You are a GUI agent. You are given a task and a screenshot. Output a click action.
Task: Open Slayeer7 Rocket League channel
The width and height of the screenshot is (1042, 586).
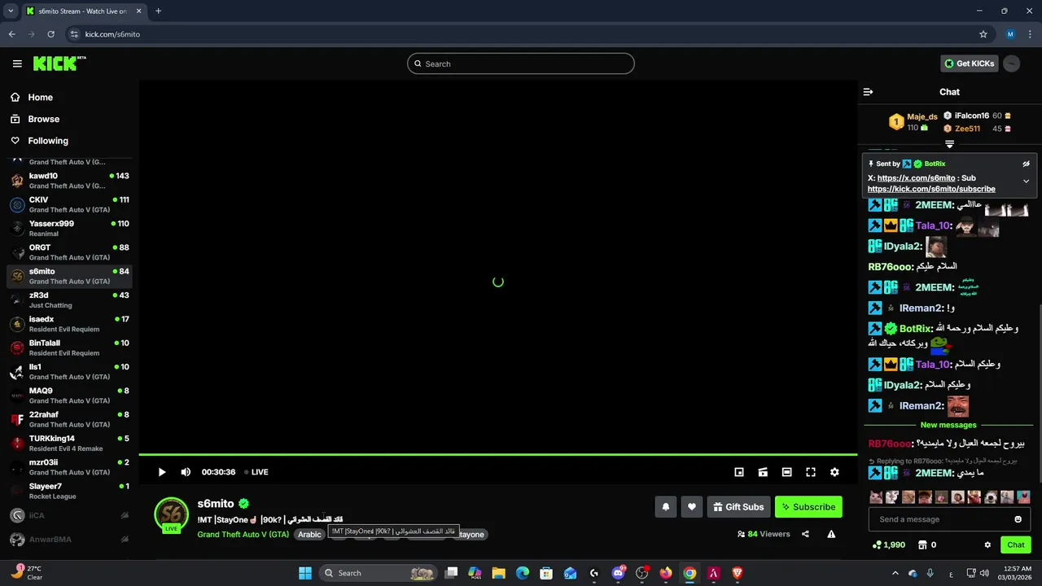click(x=69, y=491)
